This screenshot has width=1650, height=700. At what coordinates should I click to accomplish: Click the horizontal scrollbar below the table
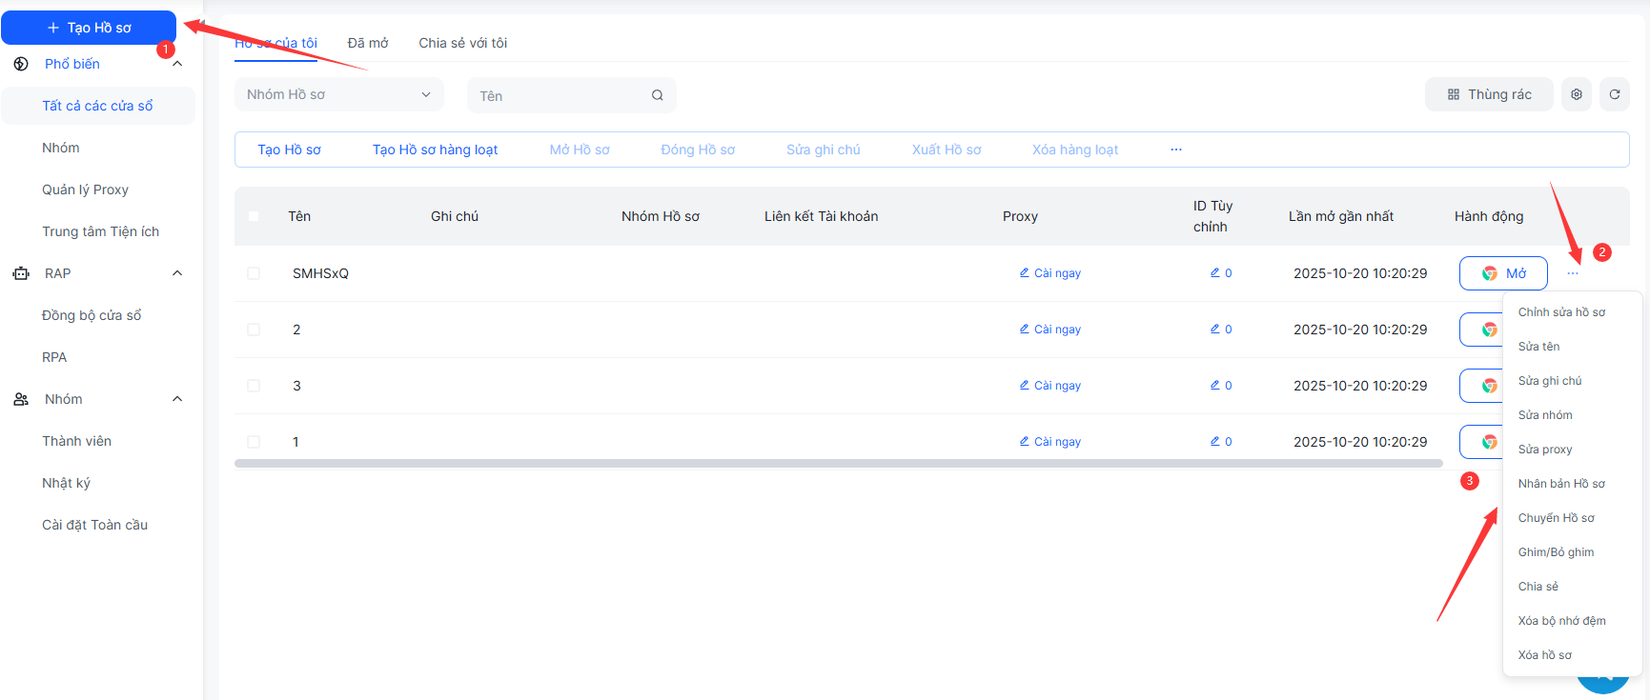click(x=837, y=464)
